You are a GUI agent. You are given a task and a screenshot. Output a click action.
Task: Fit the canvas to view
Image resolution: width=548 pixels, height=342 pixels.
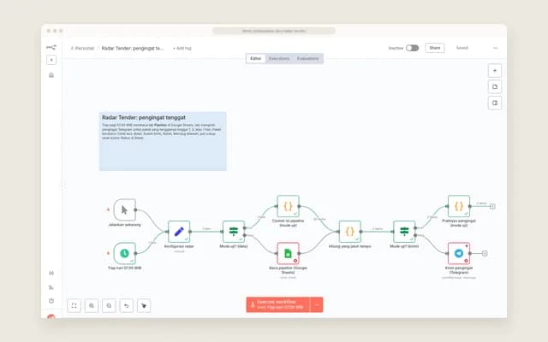coord(74,305)
